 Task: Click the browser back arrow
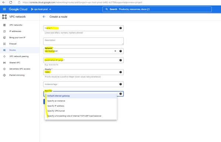(x=4, y=3)
